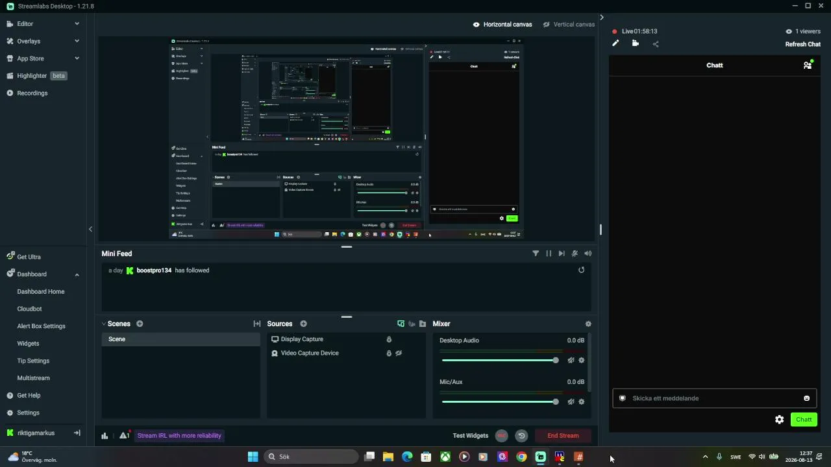Expand the App Store menu chevron

click(x=77, y=58)
